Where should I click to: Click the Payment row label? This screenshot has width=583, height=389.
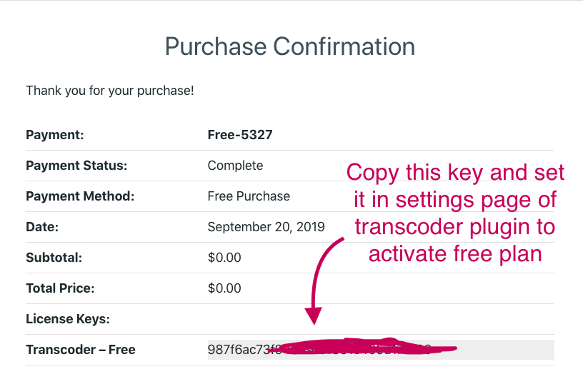(55, 135)
